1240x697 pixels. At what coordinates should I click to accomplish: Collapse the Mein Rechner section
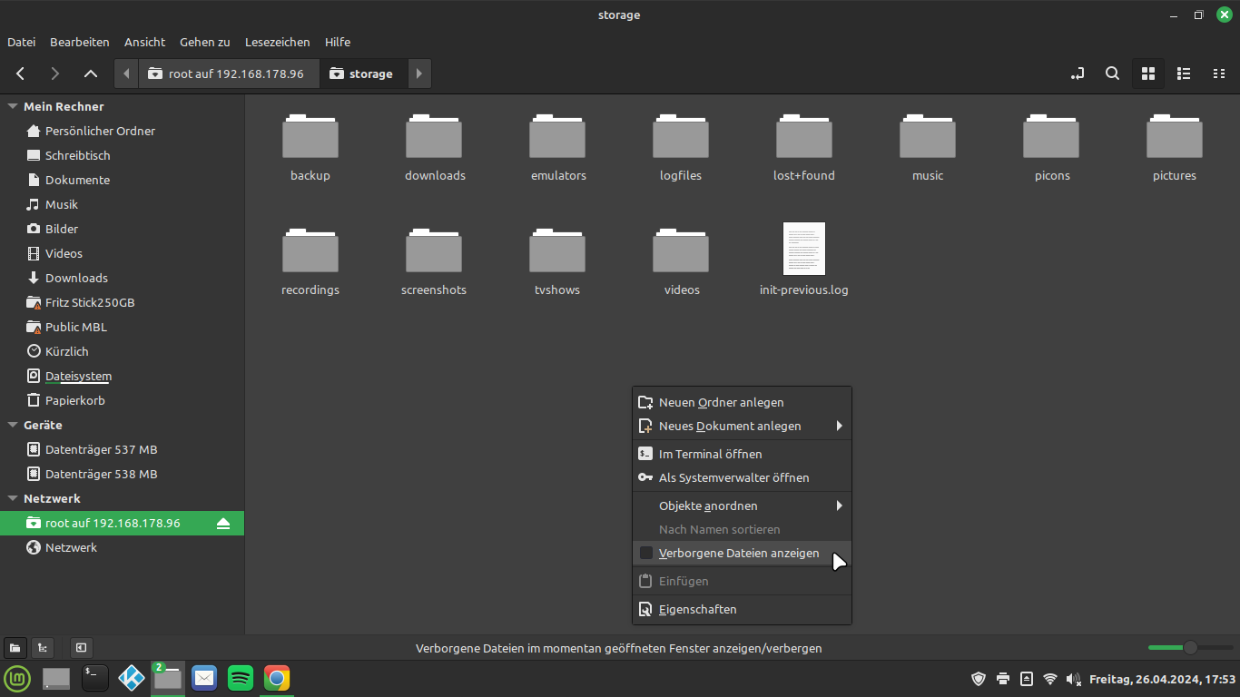tap(13, 106)
